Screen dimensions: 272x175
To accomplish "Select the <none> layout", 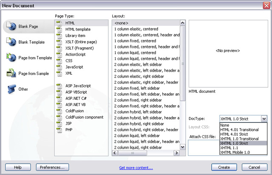I will click(x=146, y=23).
